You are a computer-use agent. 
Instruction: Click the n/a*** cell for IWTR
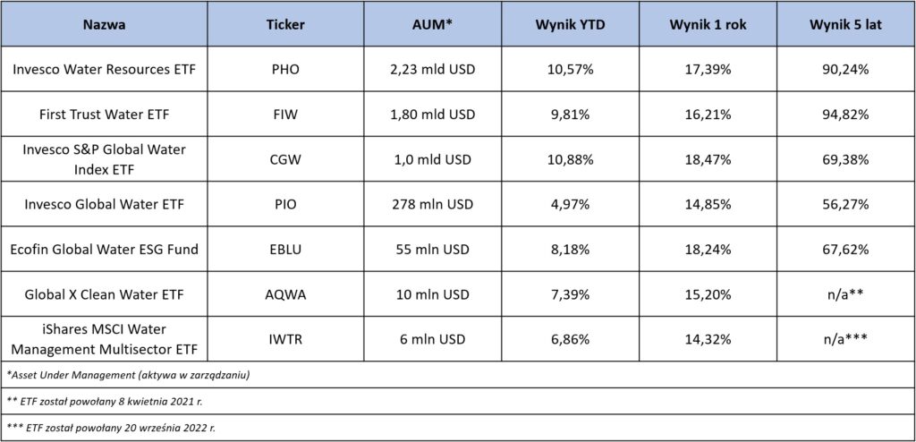tap(846, 339)
